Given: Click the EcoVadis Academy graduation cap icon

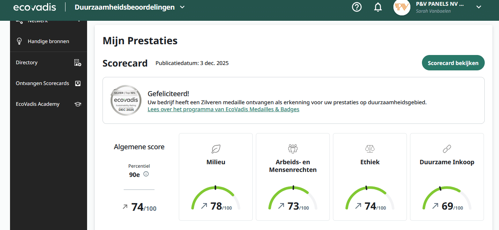Looking at the screenshot, I should [x=77, y=104].
